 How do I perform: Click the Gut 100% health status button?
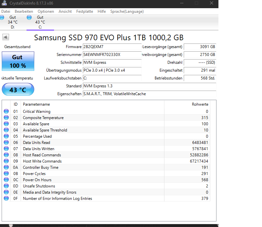(18, 61)
